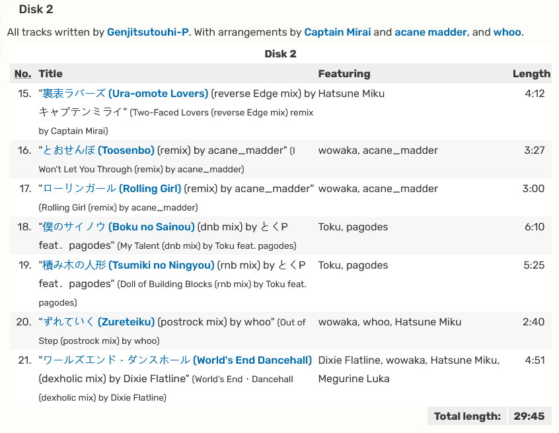The width and height of the screenshot is (559, 433).
Task: Open the Boku no Sainou song link
Action: tap(118, 227)
